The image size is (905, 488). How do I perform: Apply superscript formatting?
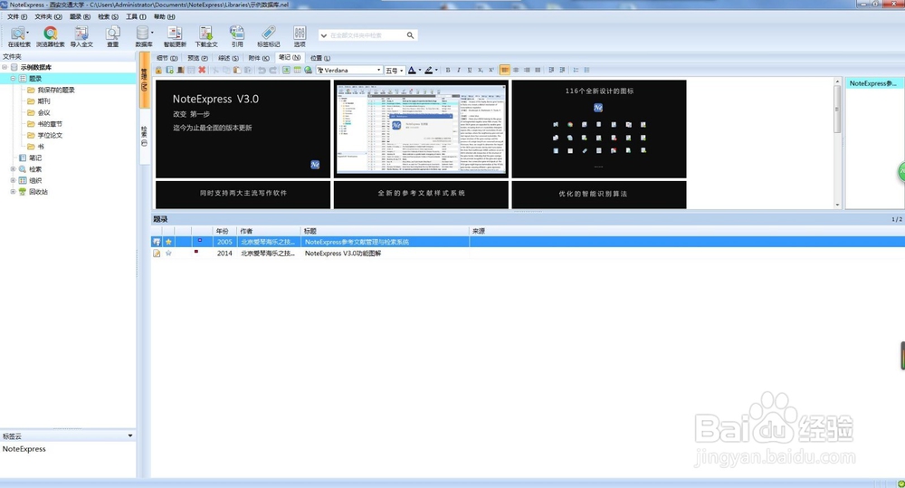[x=491, y=70]
